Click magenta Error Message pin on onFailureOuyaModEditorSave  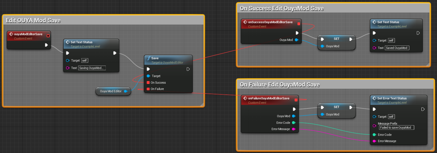pos(293,129)
